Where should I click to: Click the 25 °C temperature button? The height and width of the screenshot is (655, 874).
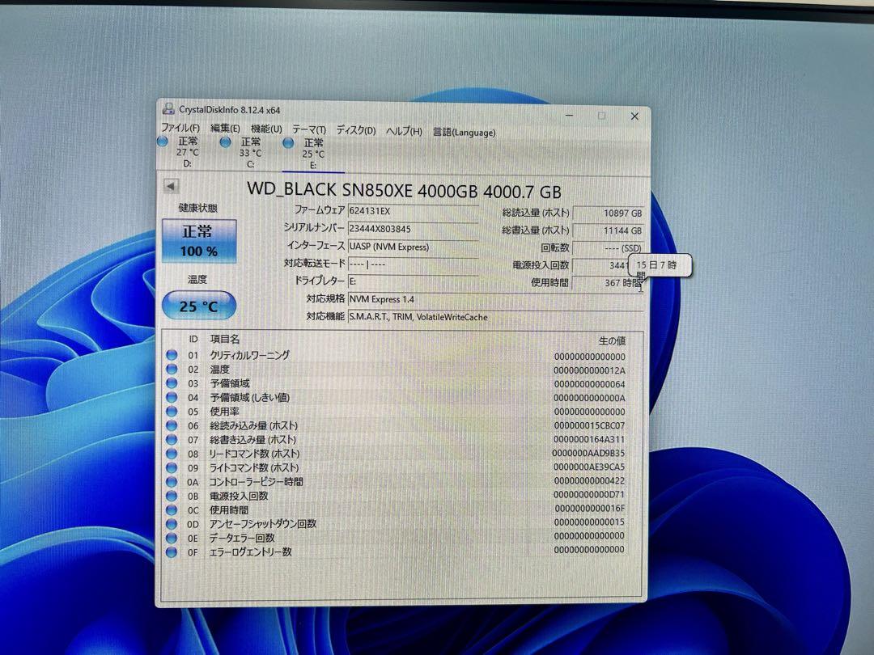[x=199, y=306]
